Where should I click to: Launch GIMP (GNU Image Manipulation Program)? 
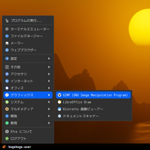point(93,95)
